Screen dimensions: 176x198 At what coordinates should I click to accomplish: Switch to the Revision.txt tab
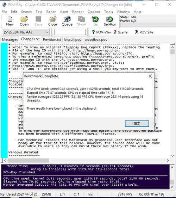point(52,39)
